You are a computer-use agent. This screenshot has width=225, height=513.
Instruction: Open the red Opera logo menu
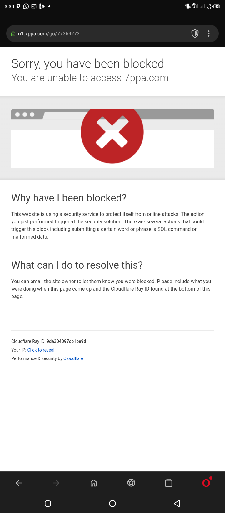[x=206, y=483]
